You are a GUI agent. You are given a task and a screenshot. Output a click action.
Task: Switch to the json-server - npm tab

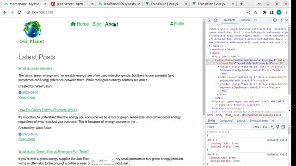pos(73,4)
